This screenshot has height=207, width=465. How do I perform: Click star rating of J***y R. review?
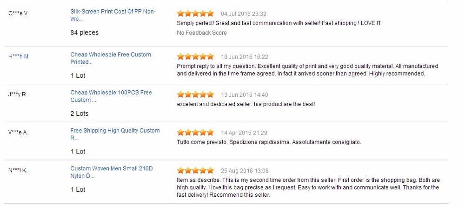pyautogui.click(x=195, y=94)
